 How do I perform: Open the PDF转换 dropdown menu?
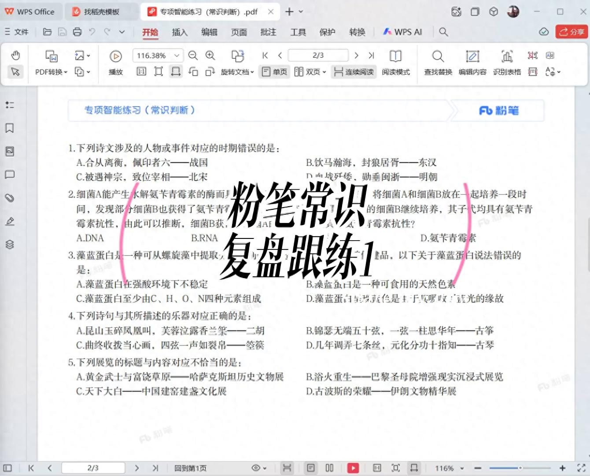[x=49, y=71]
